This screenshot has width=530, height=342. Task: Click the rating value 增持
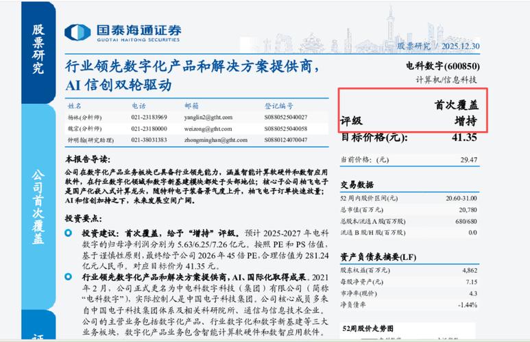coord(466,121)
